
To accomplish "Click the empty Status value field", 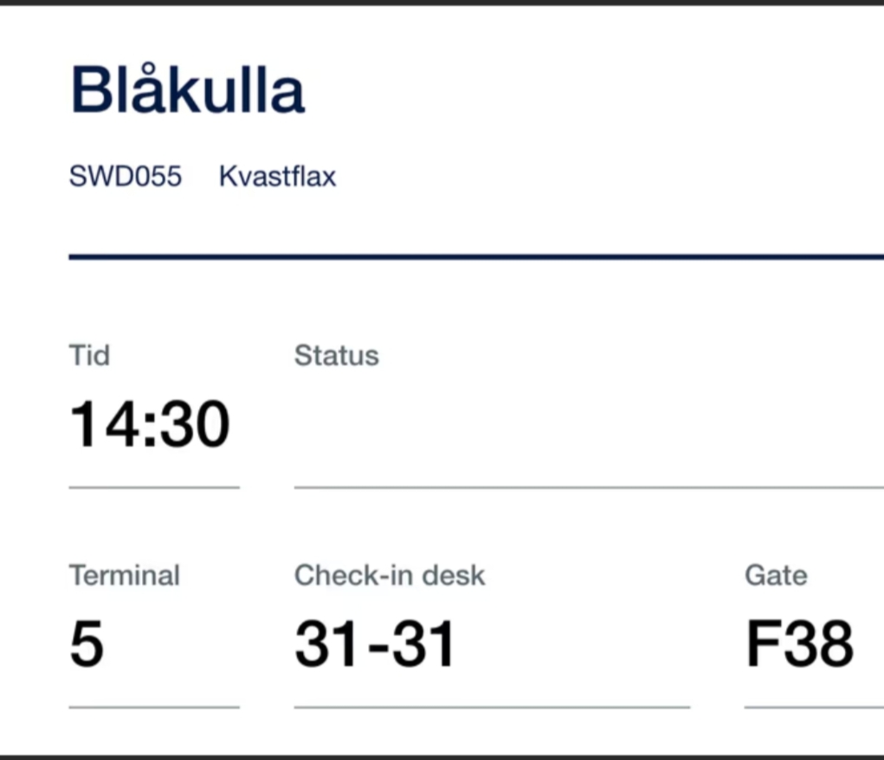I will 580,426.
